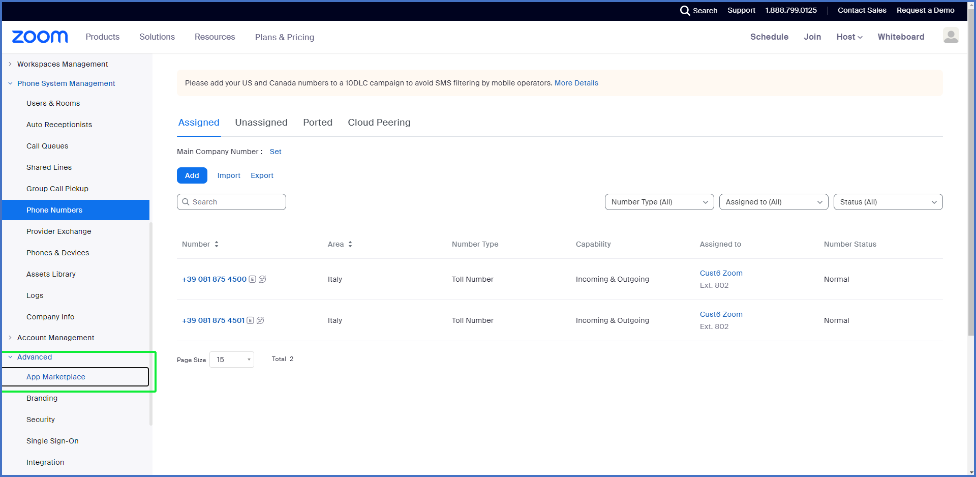
Task: Open Page Size 15 dropdown
Action: pyautogui.click(x=232, y=360)
